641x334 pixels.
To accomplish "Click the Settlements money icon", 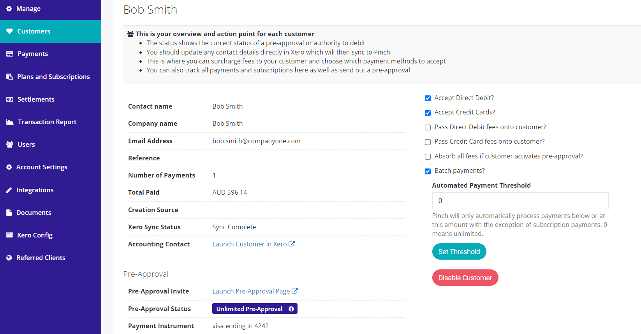I will [x=10, y=99].
